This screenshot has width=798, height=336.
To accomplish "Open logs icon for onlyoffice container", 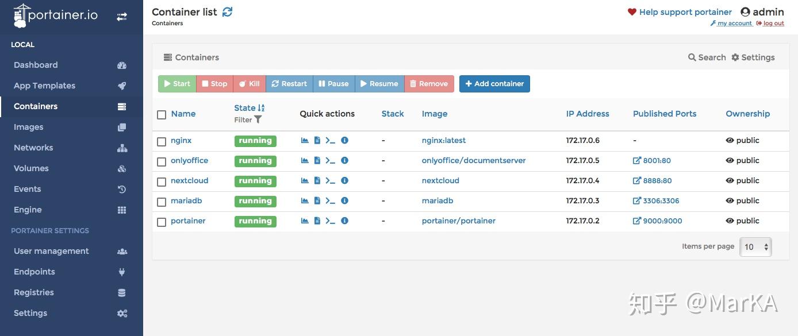I will 317,160.
